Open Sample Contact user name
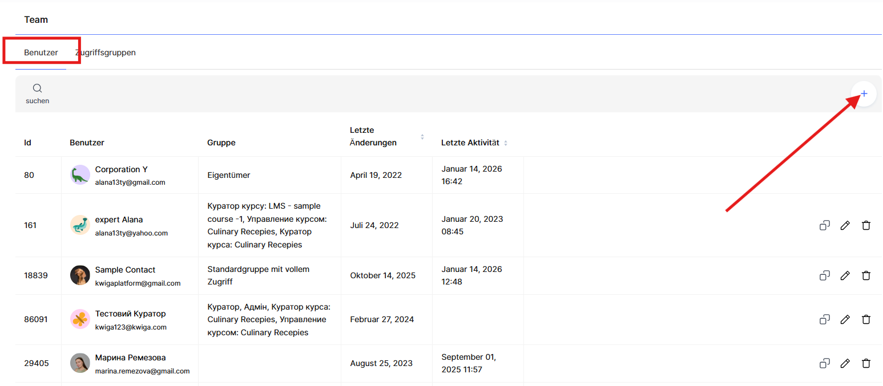 pos(125,270)
